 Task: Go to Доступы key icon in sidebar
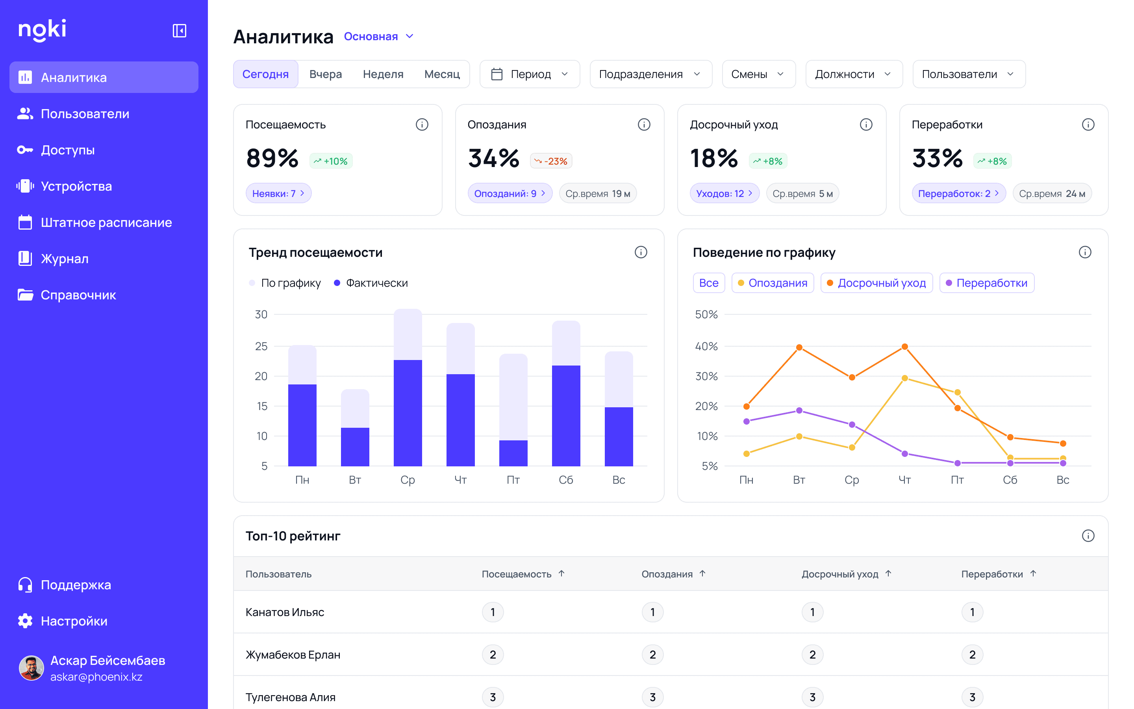(x=25, y=150)
